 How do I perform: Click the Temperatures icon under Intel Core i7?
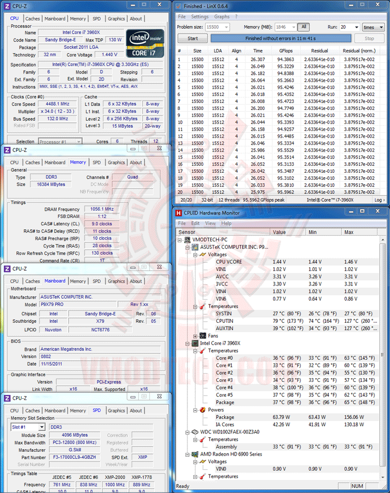coord(203,351)
